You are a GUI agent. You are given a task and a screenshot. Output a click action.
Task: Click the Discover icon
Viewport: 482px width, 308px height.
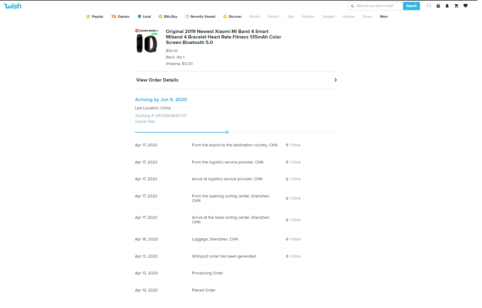coord(225,16)
